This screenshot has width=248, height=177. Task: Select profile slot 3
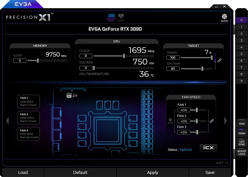[241, 40]
